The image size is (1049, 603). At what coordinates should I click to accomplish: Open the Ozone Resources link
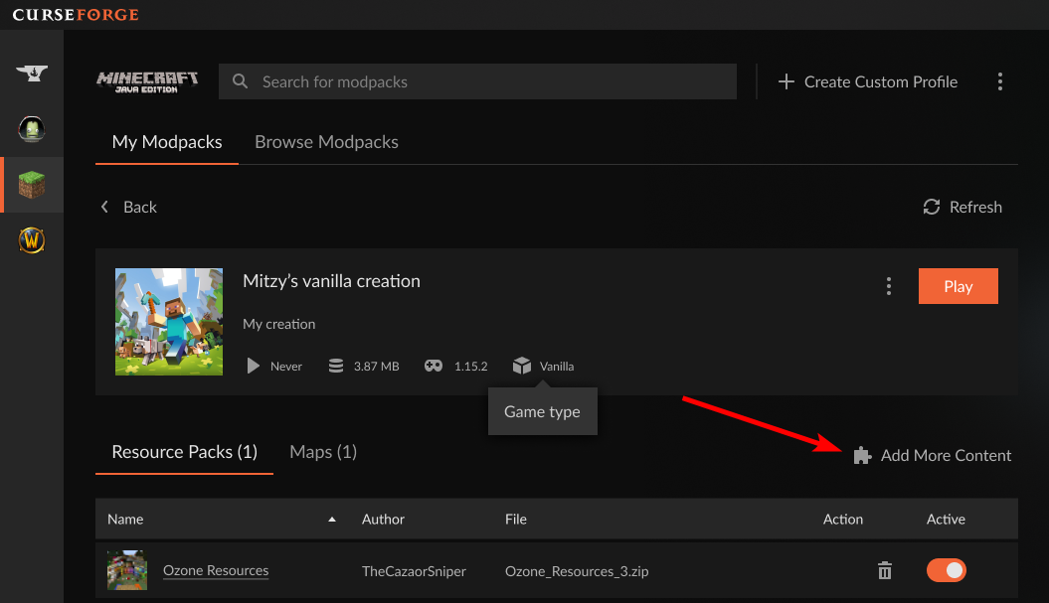coord(215,570)
